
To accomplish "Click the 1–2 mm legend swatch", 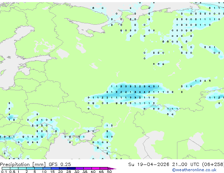I will click(22, 168).
